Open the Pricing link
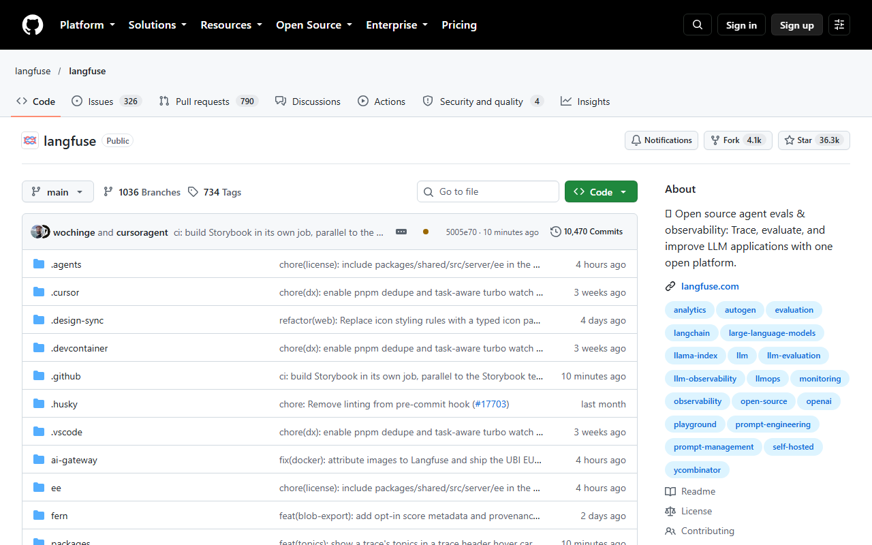Viewport: 872px width, 545px height. [x=459, y=25]
